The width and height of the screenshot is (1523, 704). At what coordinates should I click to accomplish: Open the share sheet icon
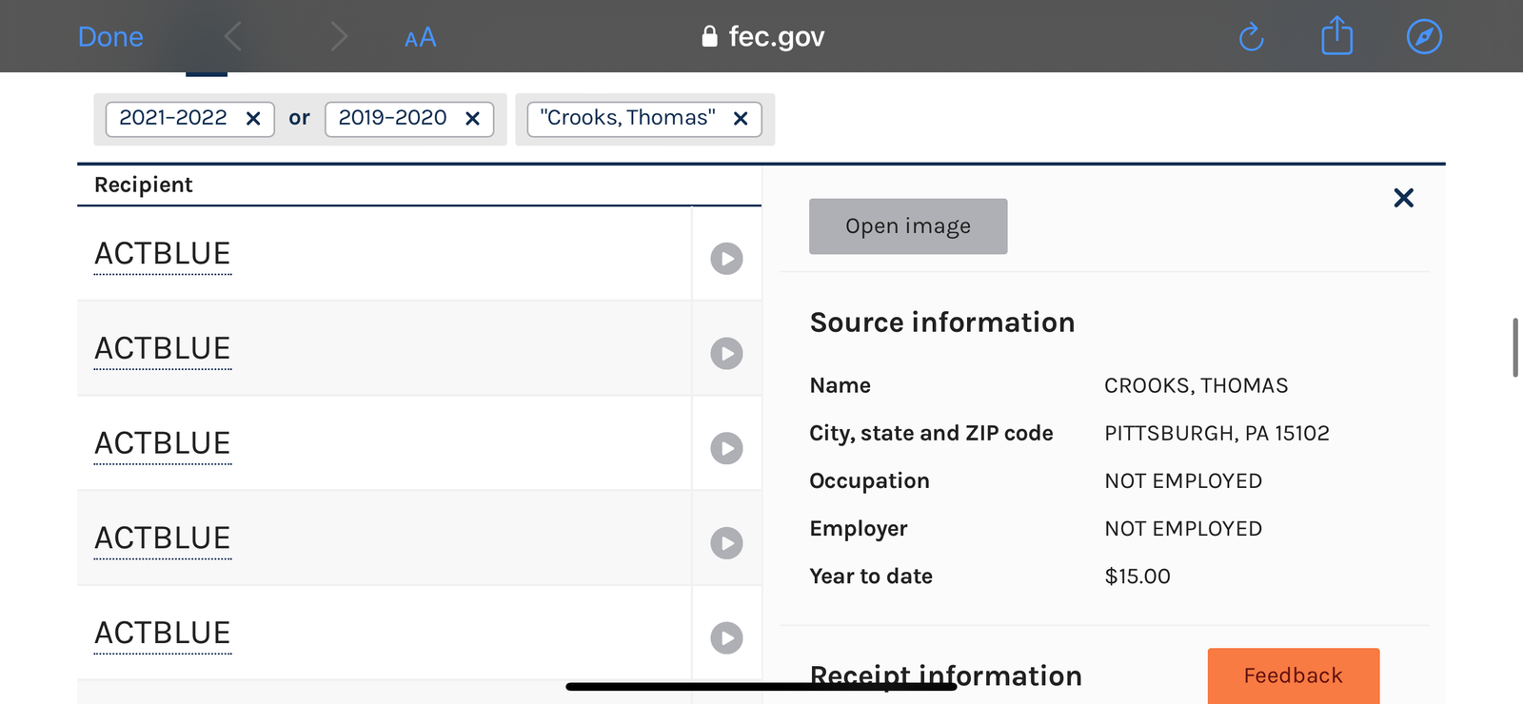click(1336, 36)
